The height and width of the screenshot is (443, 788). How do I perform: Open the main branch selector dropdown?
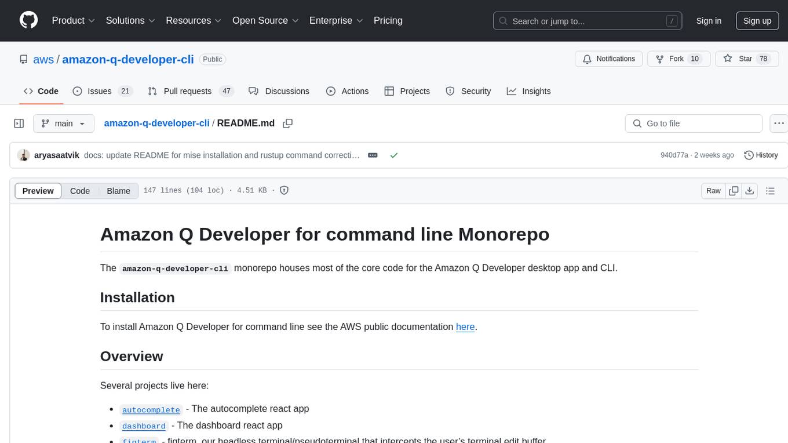tap(63, 124)
